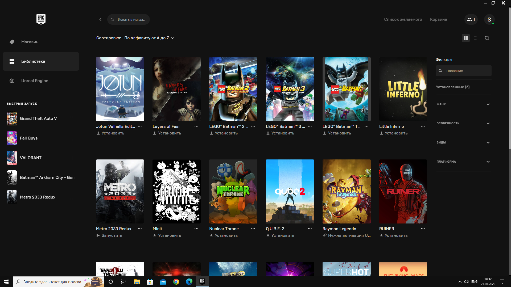The height and width of the screenshot is (287, 511).
Task: Open the volume control in system tray
Action: pyautogui.click(x=466, y=282)
